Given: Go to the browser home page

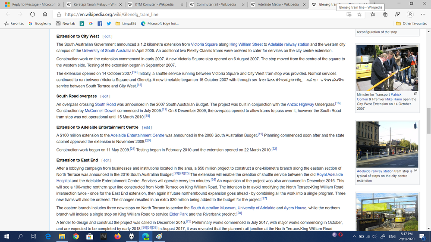Looking at the screenshot, I should point(45,14).
